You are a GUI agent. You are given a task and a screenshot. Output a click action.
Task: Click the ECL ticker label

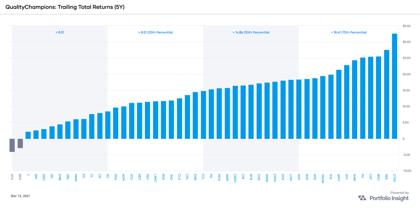pos(203,177)
